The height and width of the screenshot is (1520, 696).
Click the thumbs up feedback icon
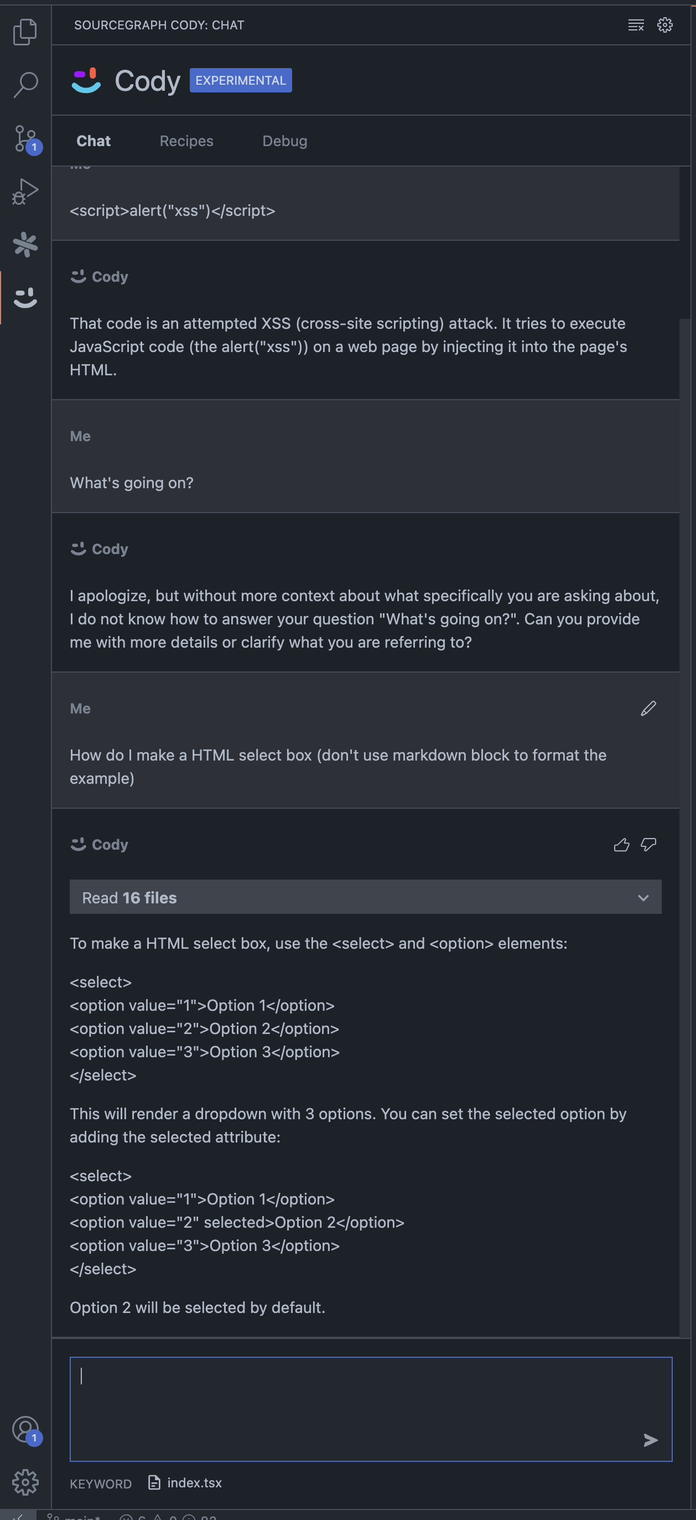622,845
